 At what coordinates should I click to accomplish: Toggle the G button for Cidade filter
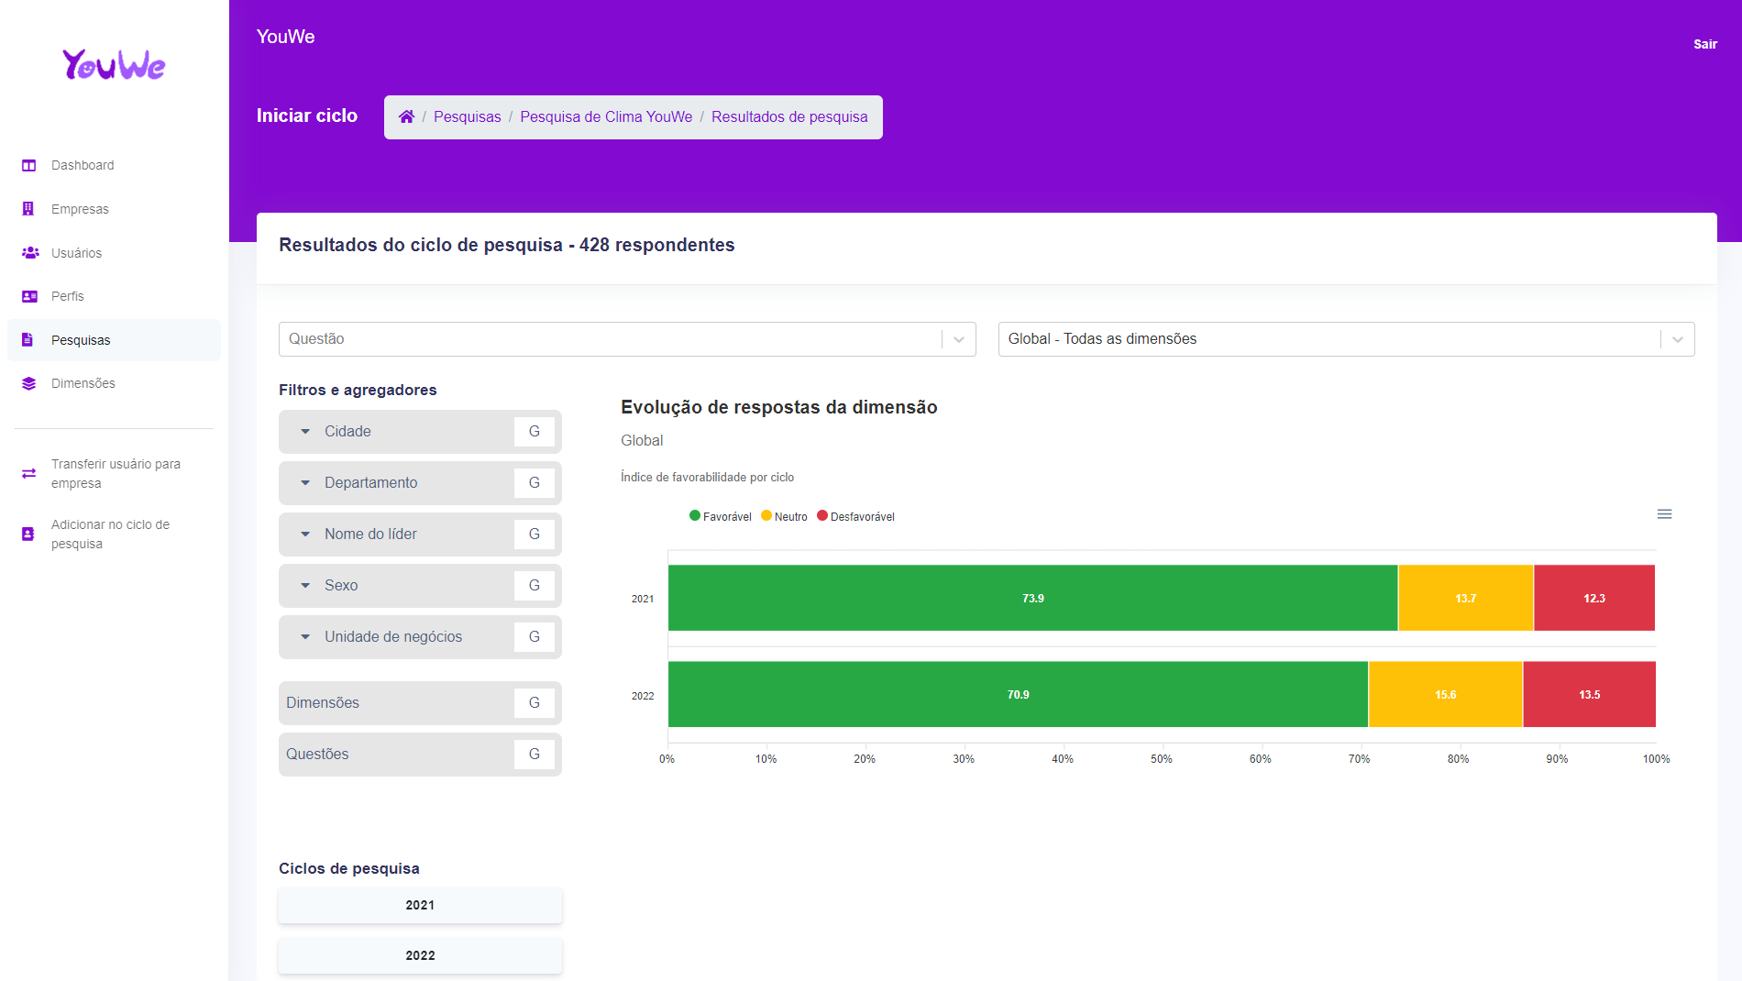[x=534, y=432]
